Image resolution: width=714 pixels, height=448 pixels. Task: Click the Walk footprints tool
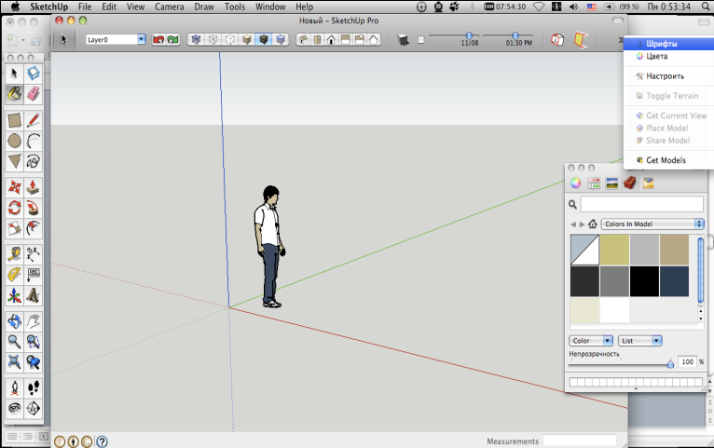tap(34, 387)
